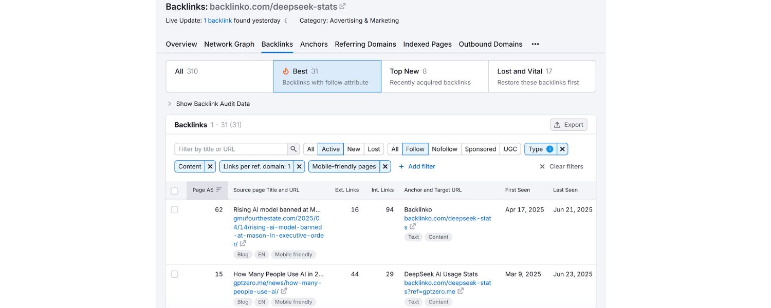The height and width of the screenshot is (308, 771).
Task: Check the checkbox for the gptzero.me backlink row
Action: point(174,274)
